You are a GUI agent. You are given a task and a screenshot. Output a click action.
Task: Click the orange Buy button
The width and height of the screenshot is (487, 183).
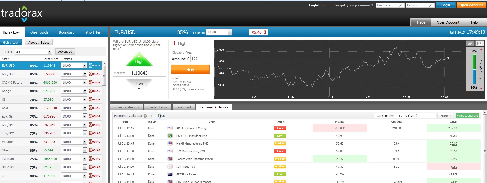tap(190, 69)
